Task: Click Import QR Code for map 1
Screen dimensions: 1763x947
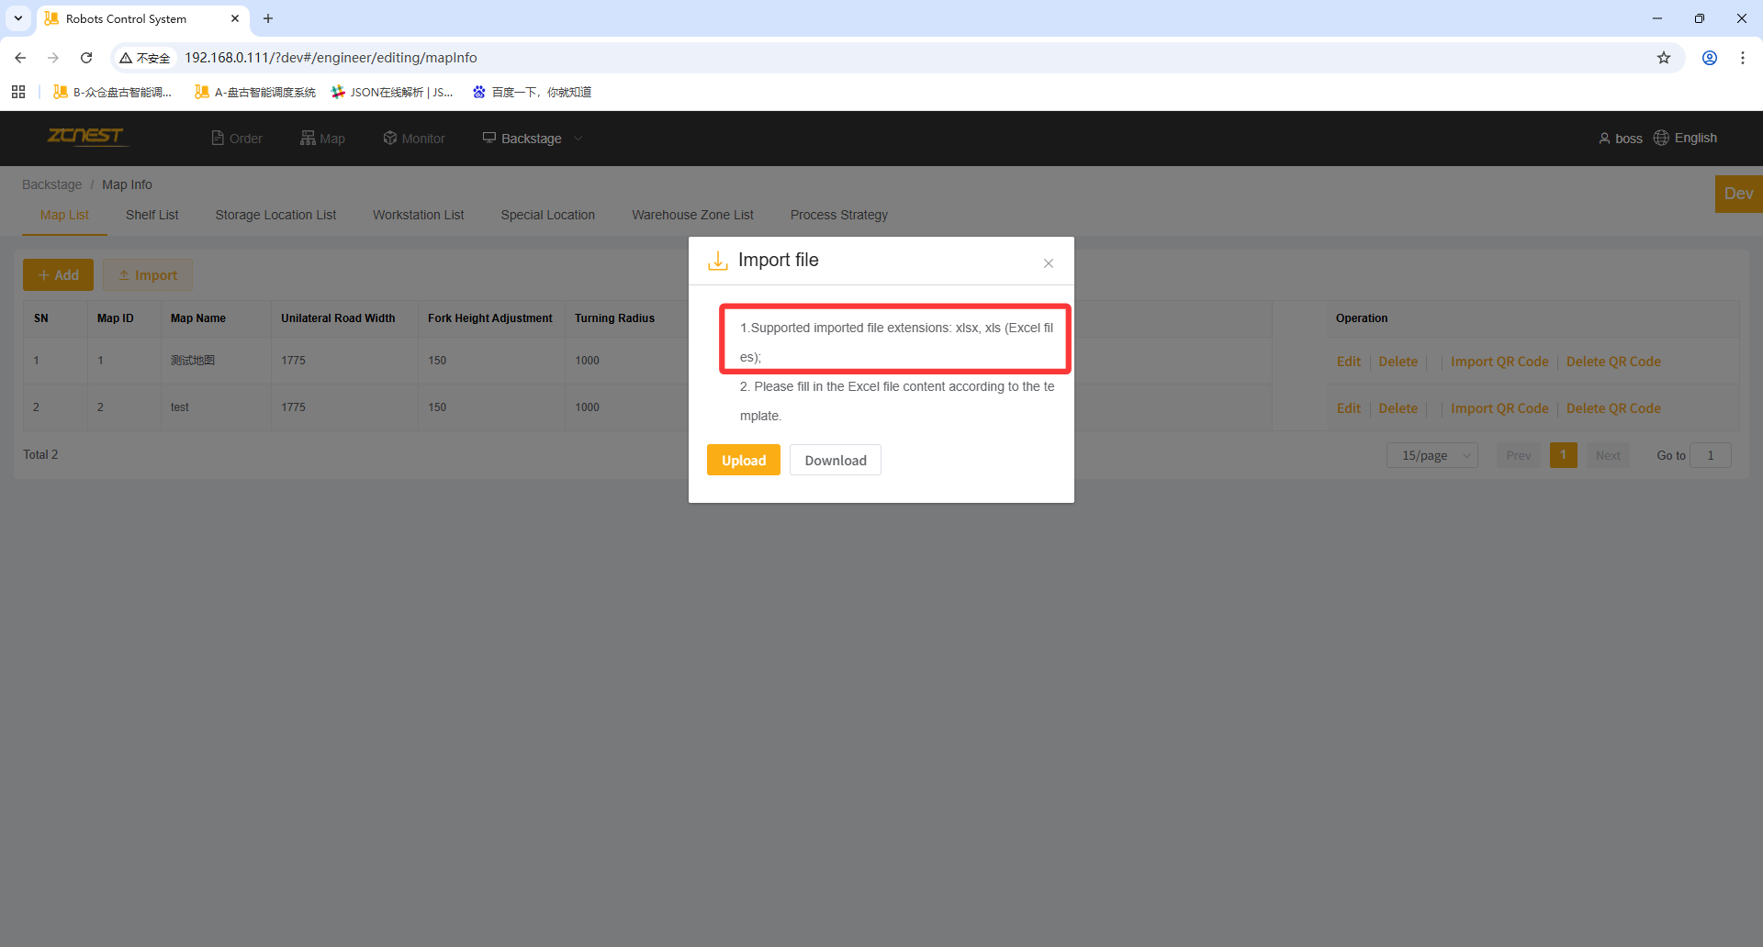Action: 1499,362
